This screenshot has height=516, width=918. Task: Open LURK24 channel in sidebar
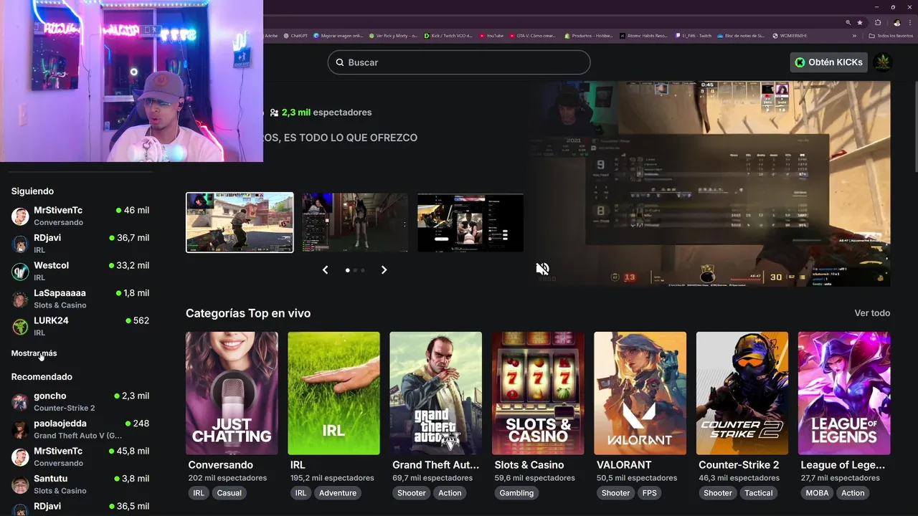coord(80,326)
